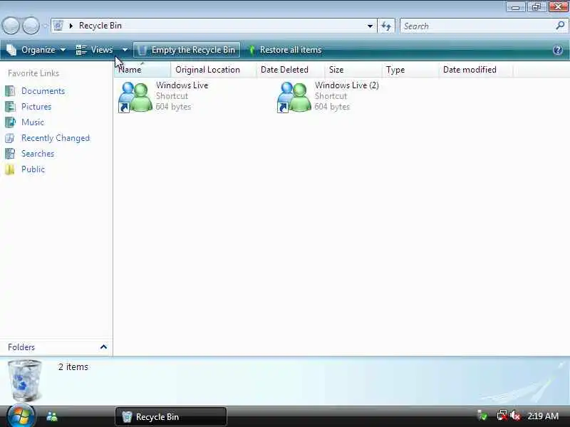Click the muted volume tray icon

pyautogui.click(x=515, y=416)
